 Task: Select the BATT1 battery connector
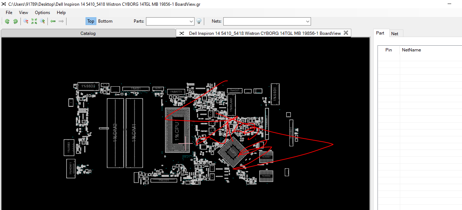tap(177, 92)
